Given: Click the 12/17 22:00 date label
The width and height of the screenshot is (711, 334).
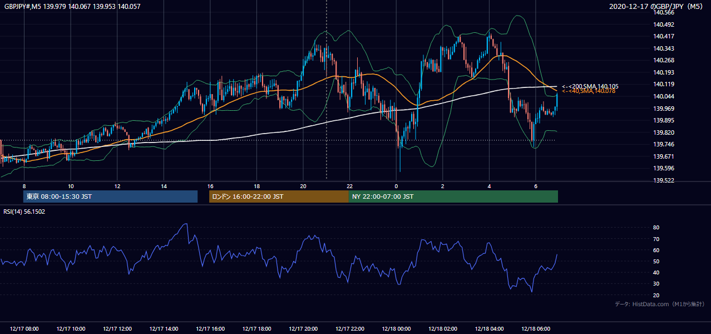Looking at the screenshot, I should coord(350,329).
